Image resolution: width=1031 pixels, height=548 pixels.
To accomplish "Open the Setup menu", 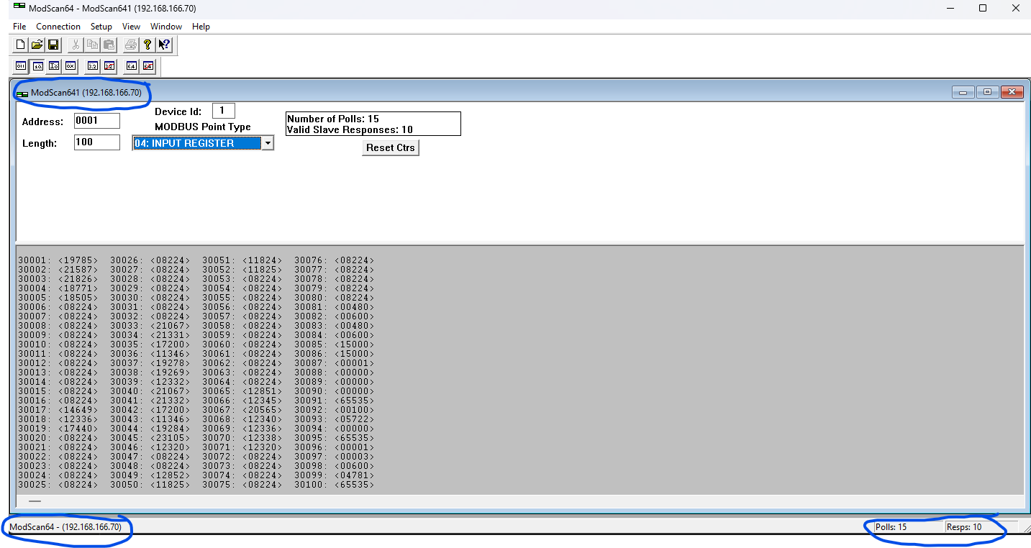I will 101,27.
